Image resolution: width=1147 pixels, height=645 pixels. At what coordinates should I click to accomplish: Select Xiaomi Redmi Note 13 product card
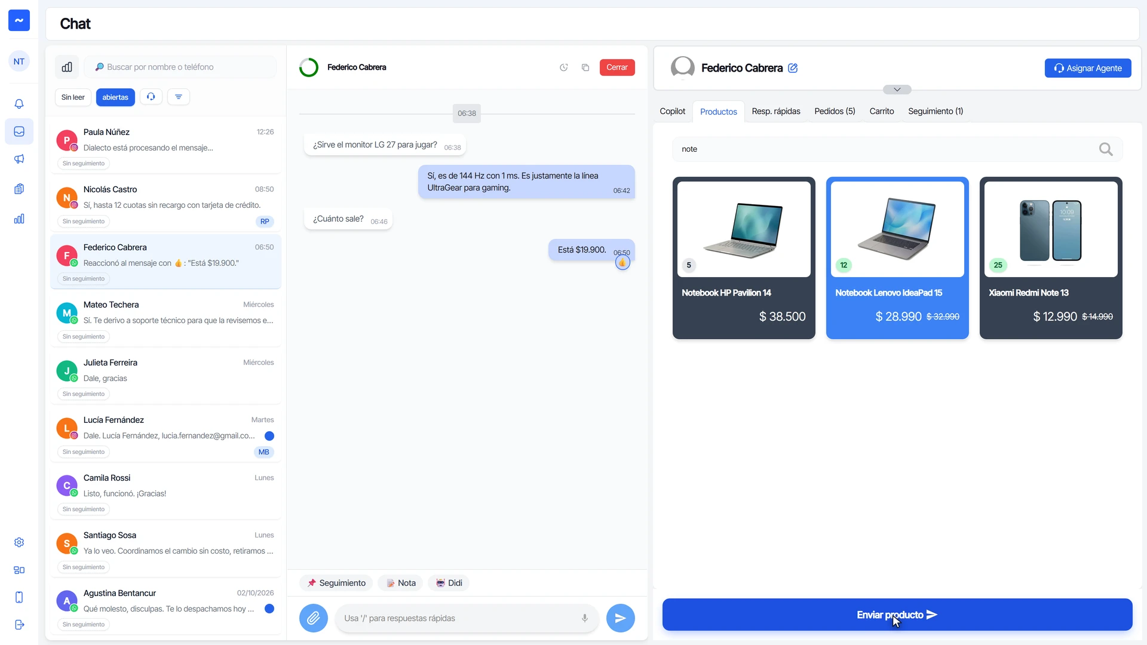(x=1051, y=258)
